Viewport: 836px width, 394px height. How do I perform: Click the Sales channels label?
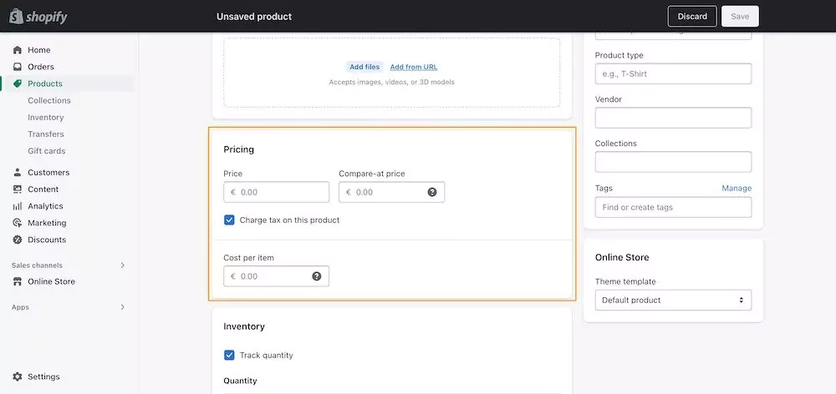(x=37, y=265)
